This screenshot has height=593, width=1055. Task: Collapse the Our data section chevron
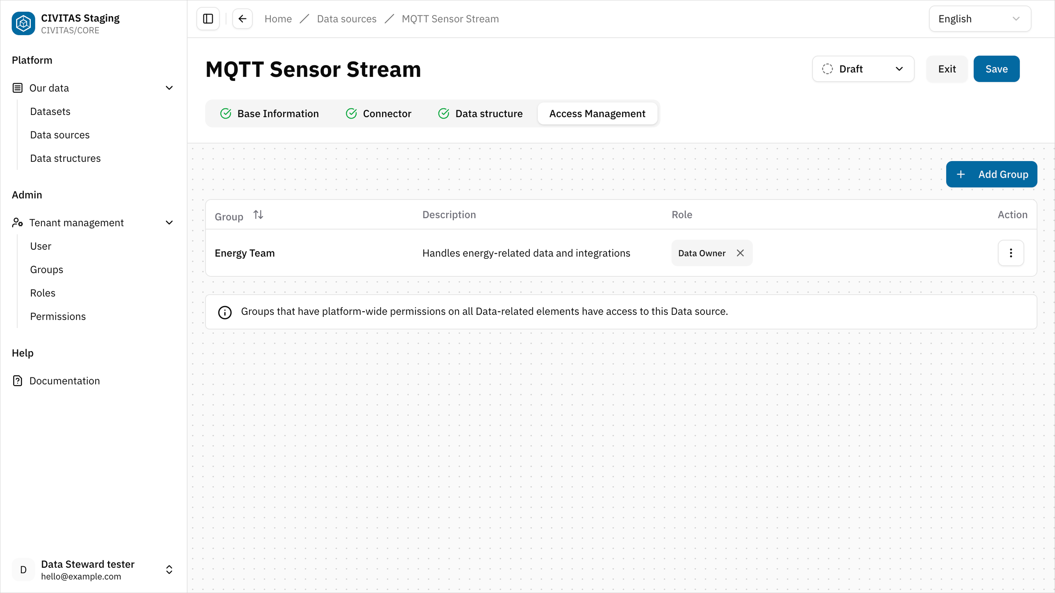(x=169, y=87)
